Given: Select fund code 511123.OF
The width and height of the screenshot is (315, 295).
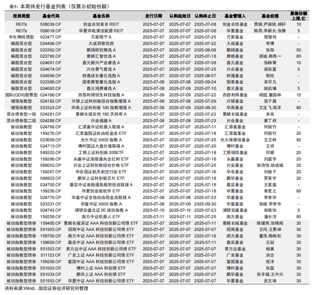Looking at the screenshot, I should pyautogui.click(x=50, y=255).
